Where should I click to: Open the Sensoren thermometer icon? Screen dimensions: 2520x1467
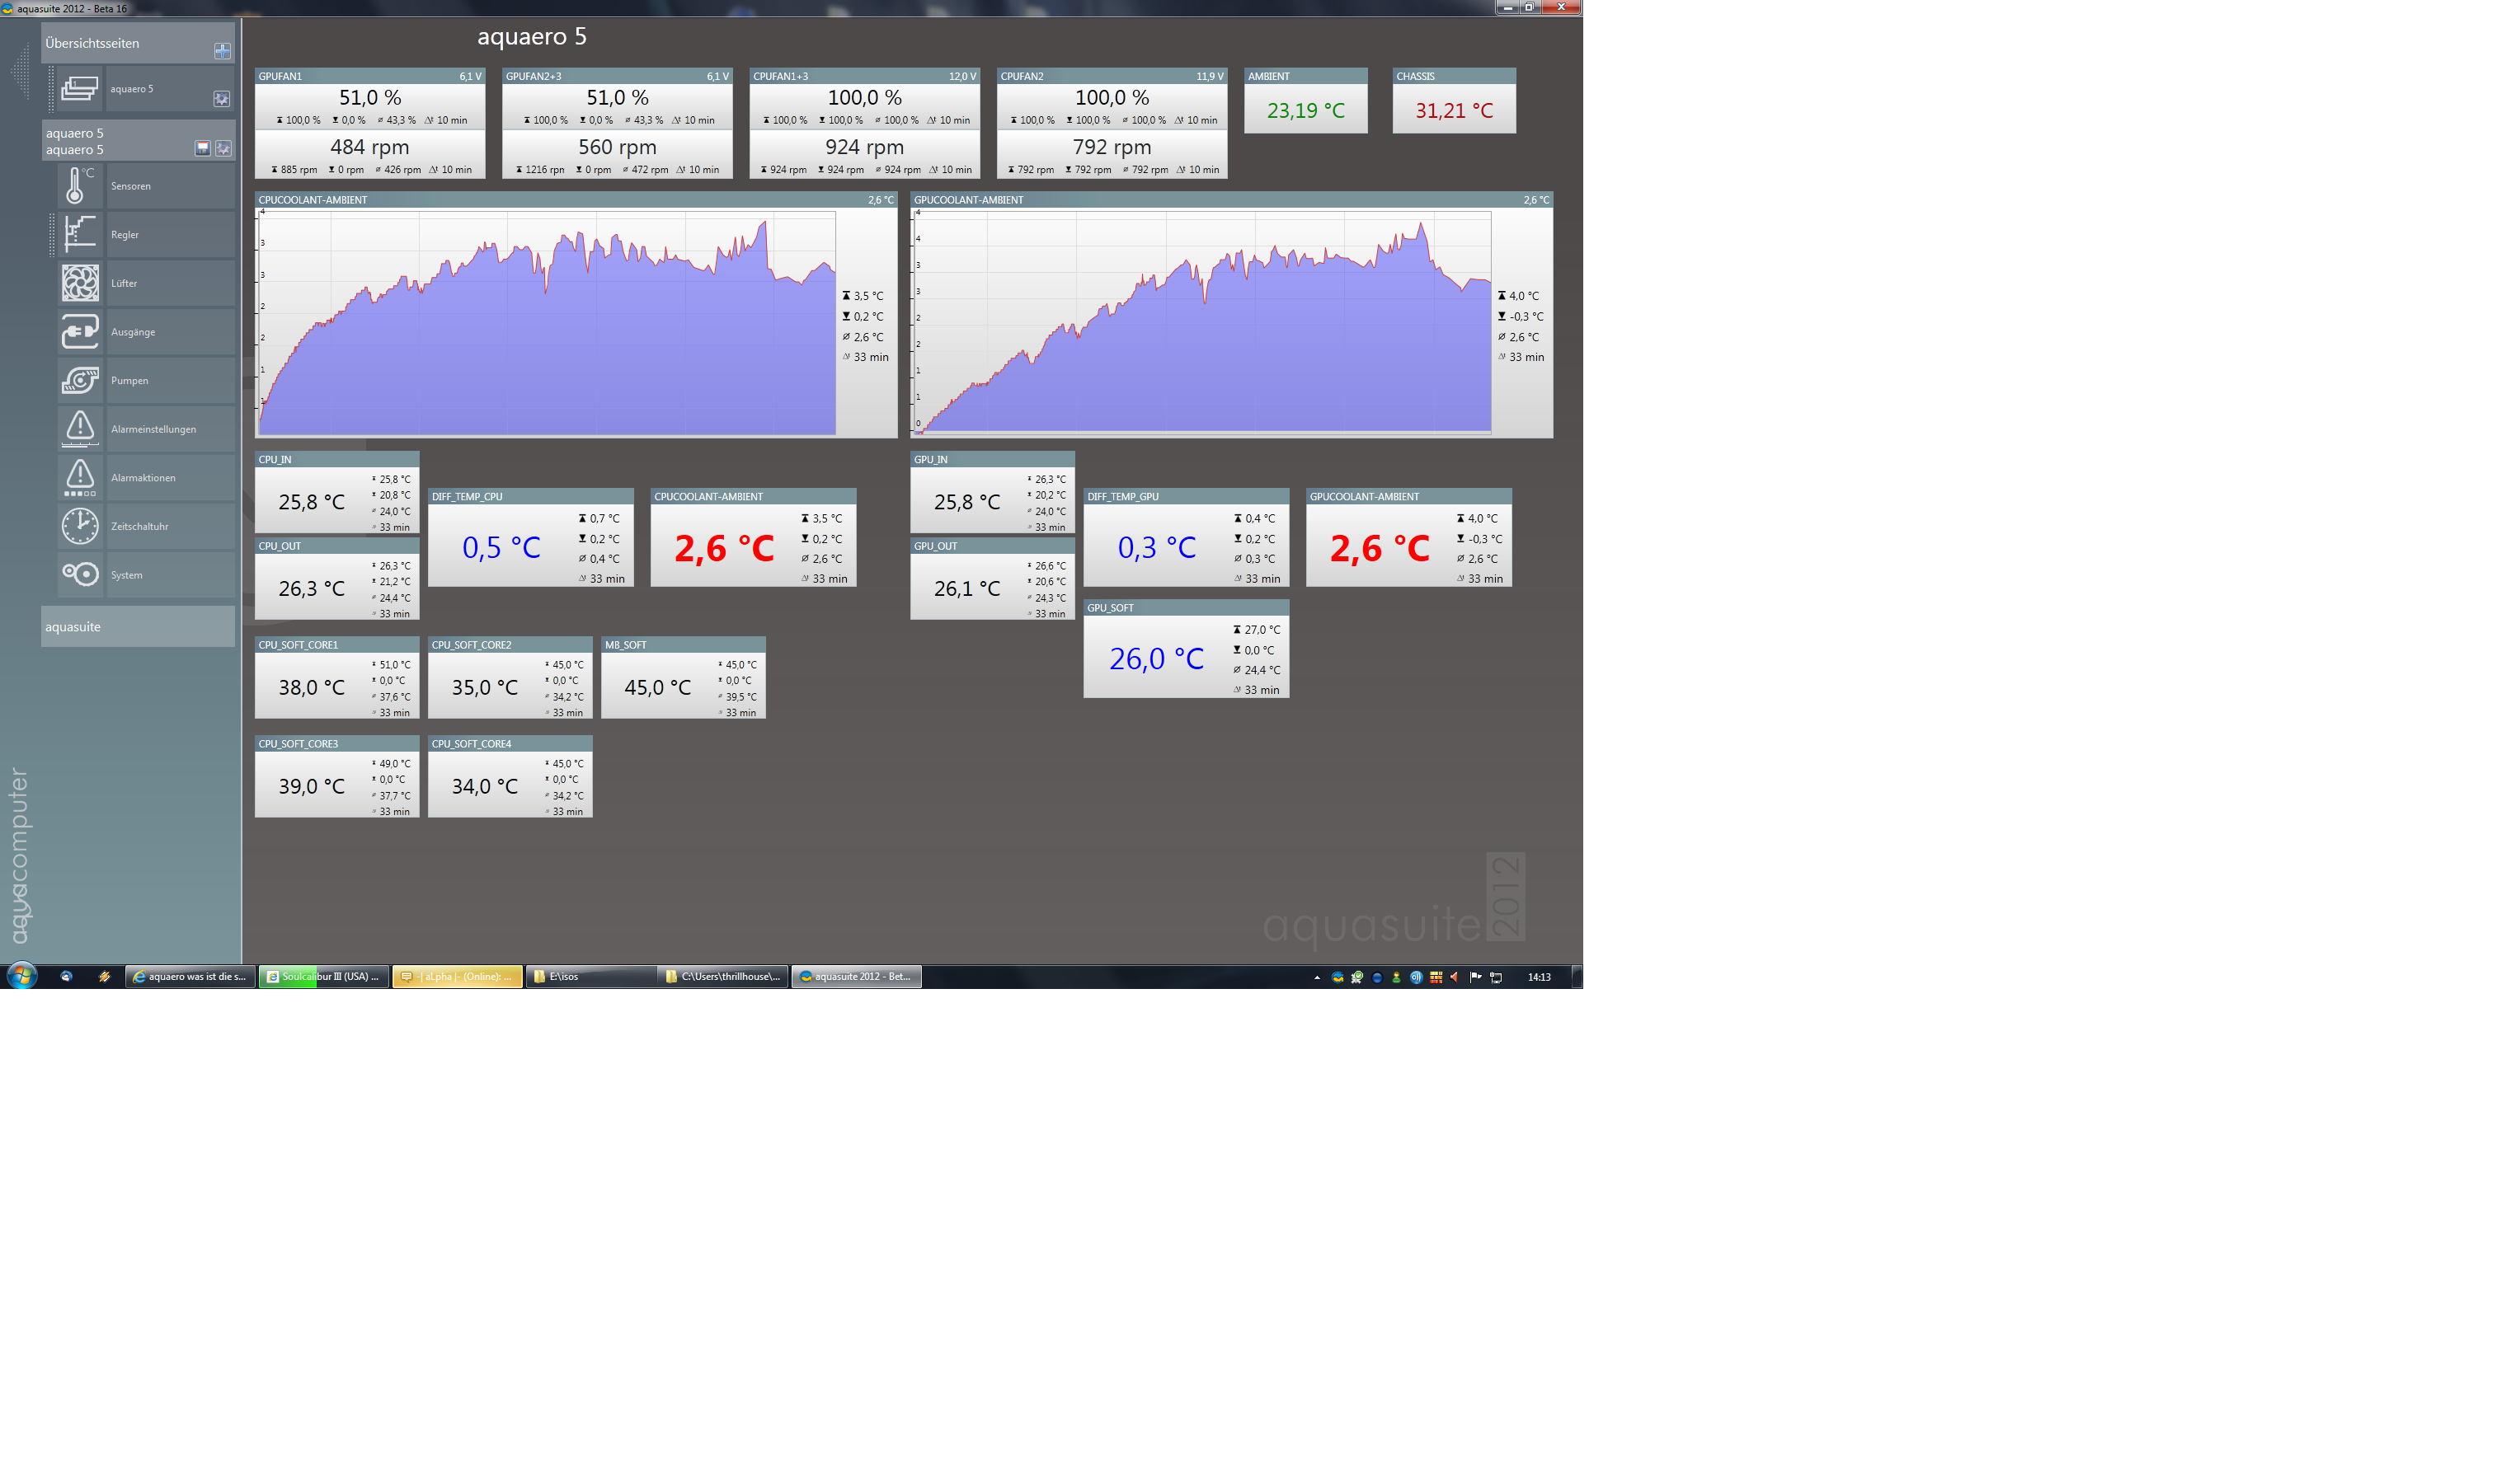coord(79,186)
